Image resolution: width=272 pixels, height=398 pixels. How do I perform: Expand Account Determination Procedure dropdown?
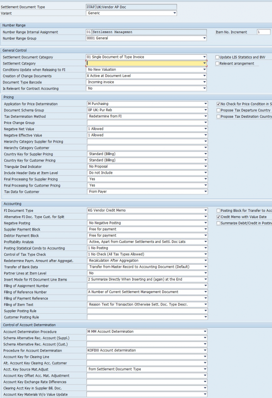point(147,332)
